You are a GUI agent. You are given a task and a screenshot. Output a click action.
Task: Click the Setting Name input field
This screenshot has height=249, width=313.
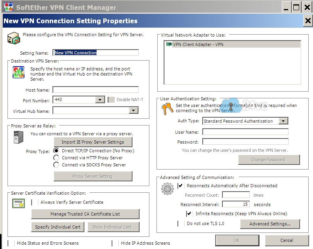(x=96, y=53)
